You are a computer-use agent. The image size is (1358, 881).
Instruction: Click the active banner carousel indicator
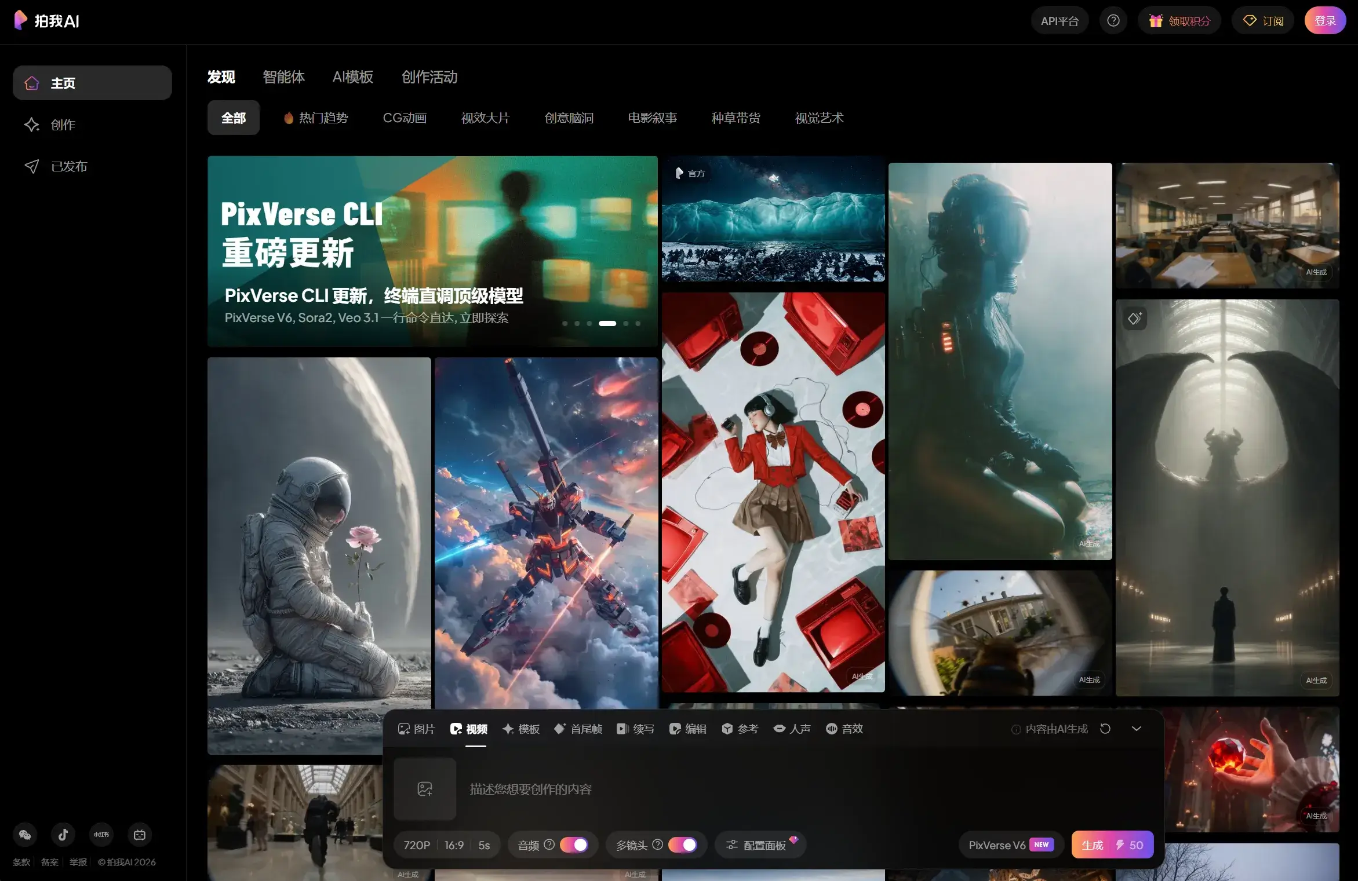(x=607, y=323)
